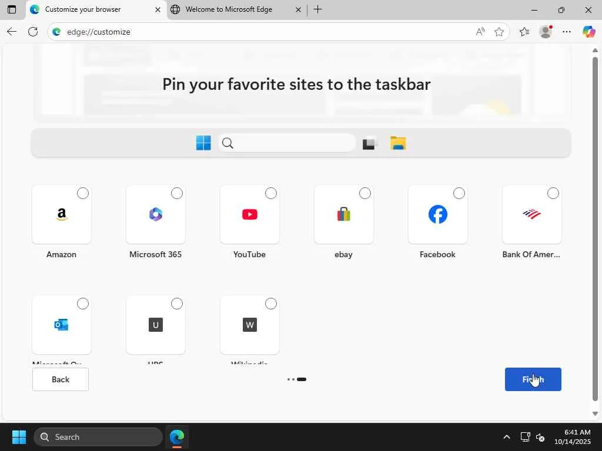Click the 'Microsoft 365' label text
602x451 pixels.
tap(155, 254)
